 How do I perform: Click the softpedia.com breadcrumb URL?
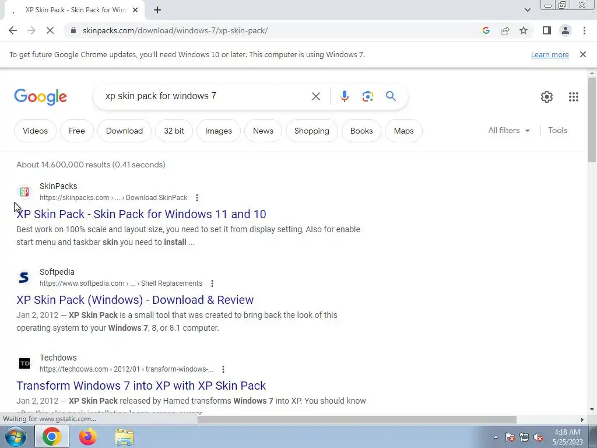(x=121, y=283)
